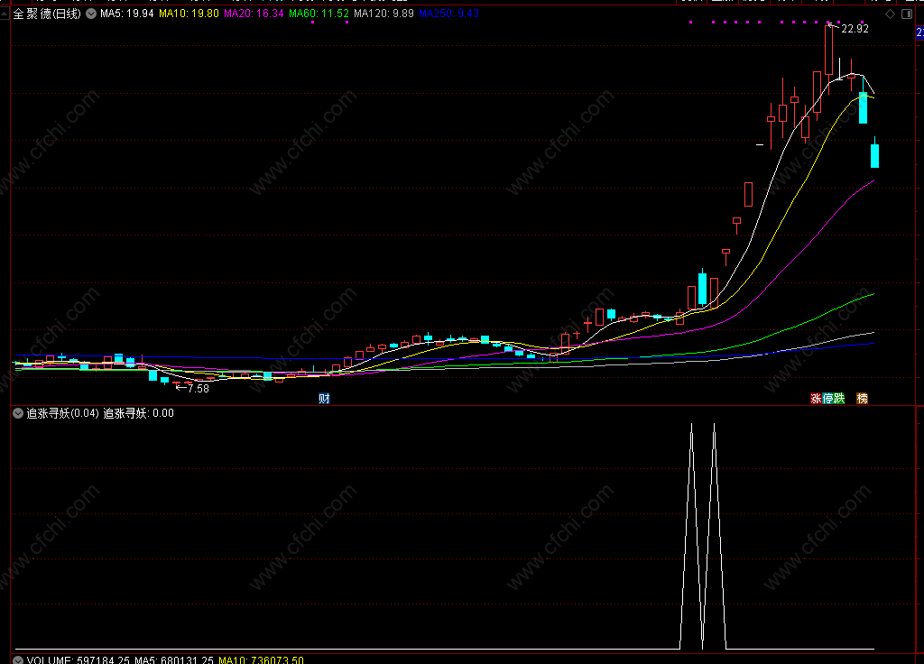Screen dimensions: 924x664
Task: Click the cyan 停 tag icon
Action: [x=828, y=398]
